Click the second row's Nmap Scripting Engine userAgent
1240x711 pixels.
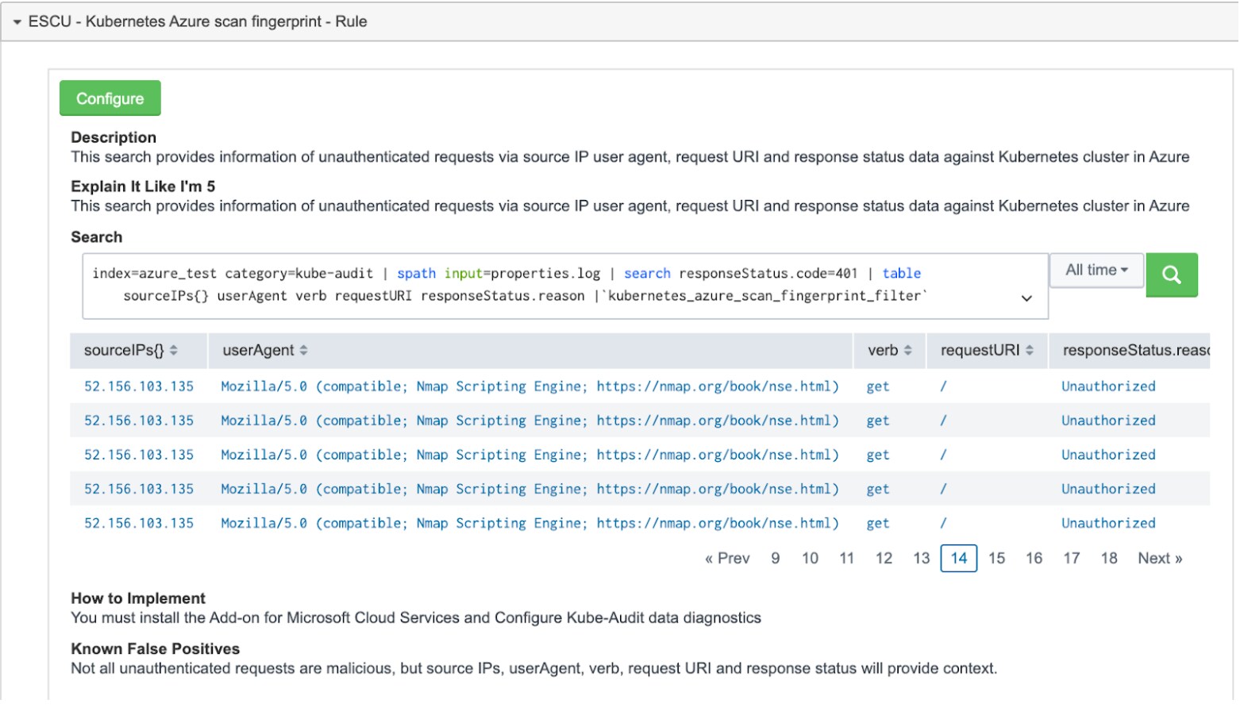pos(530,421)
